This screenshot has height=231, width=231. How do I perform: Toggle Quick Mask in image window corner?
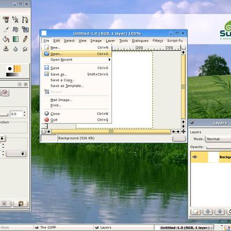[x=44, y=132]
